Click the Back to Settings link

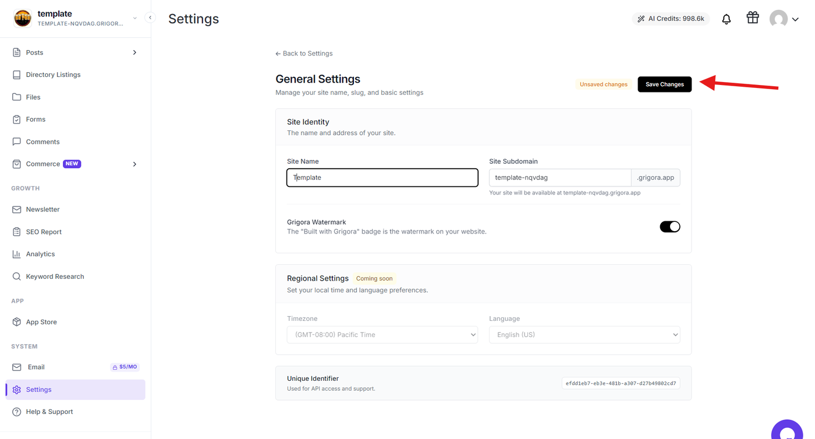[304, 54]
